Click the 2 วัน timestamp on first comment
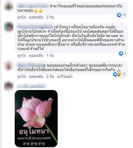The height and width of the screenshot is (148, 133). pos(50,17)
